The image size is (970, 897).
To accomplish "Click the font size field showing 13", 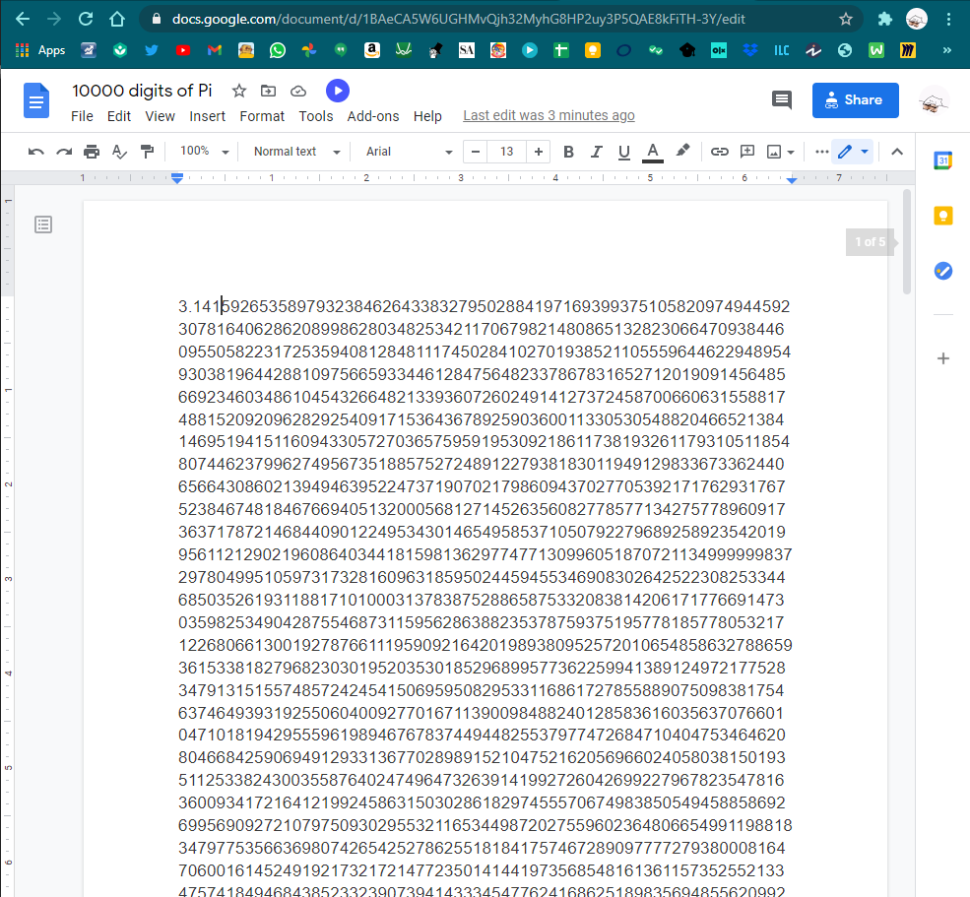I will coord(506,152).
